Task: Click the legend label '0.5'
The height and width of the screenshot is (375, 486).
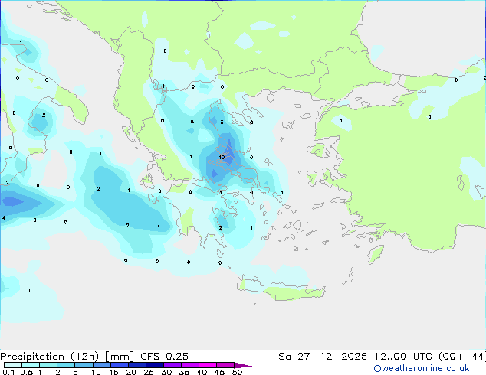Action: [x=27, y=372]
